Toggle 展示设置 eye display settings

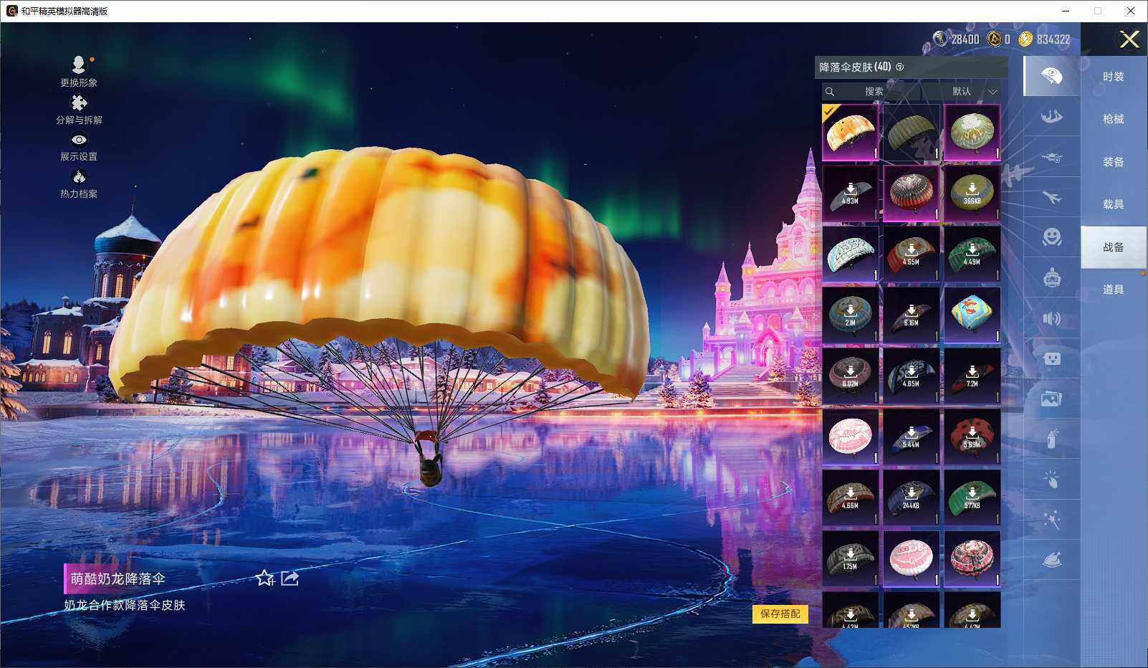click(x=79, y=140)
